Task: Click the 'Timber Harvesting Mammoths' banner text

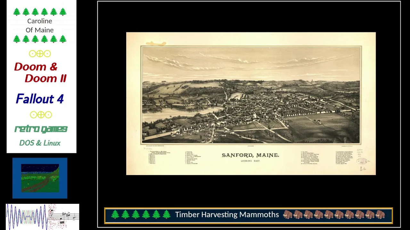Action: pos(227,215)
